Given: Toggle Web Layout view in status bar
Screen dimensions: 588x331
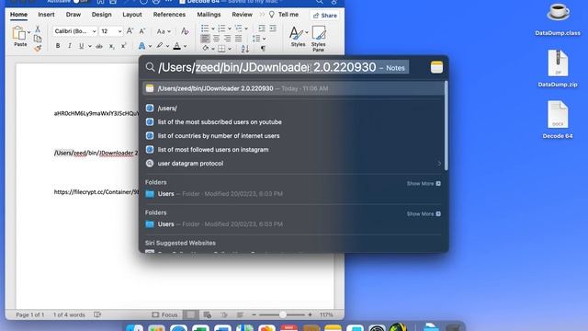Looking at the screenshot, I should [x=207, y=314].
